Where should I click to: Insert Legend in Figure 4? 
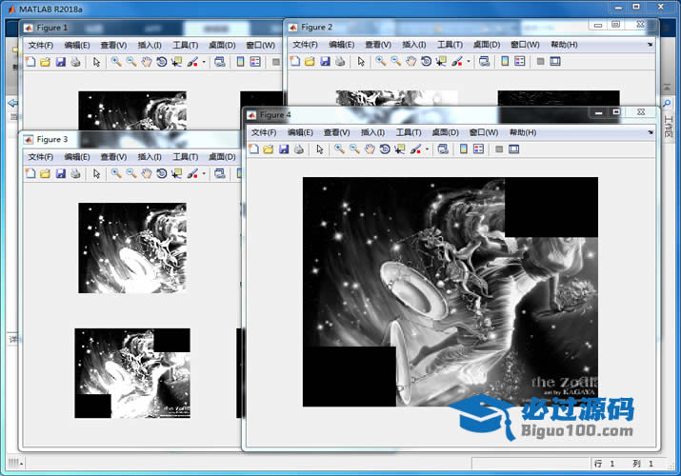(x=479, y=149)
